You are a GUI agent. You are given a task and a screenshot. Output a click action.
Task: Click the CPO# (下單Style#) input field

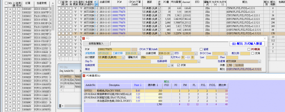tap(175, 50)
